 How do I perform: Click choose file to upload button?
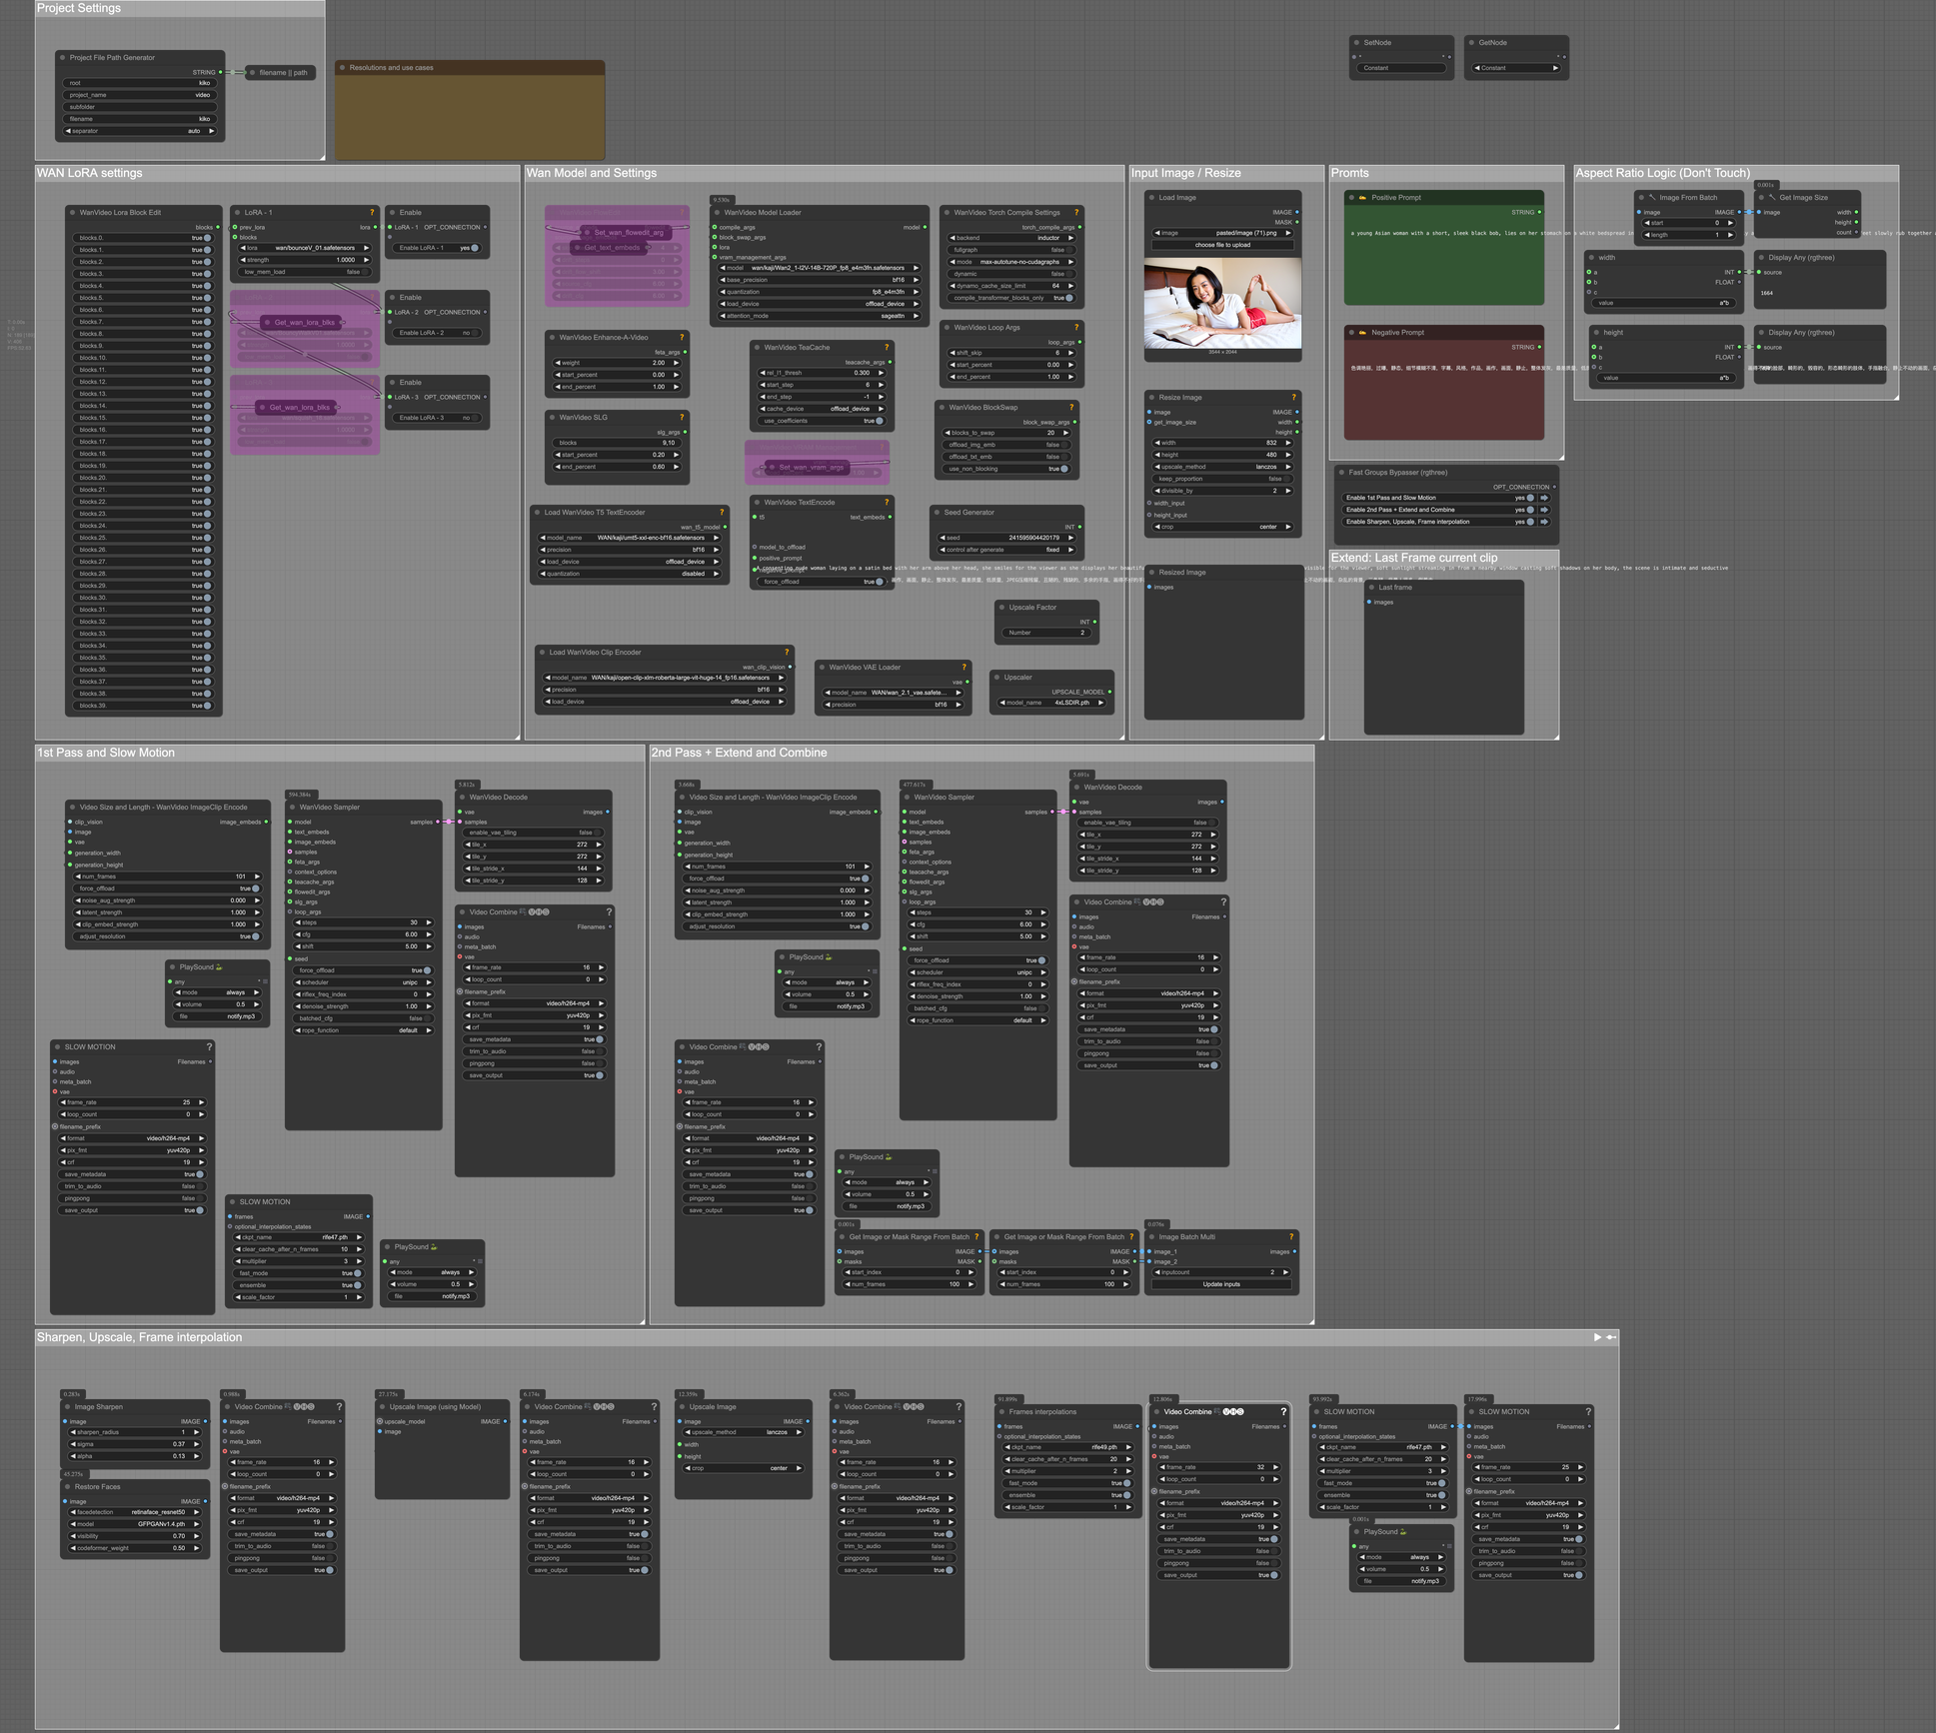1222,245
